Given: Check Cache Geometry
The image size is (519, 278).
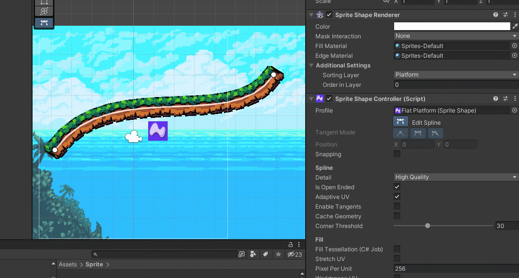Looking at the screenshot, I should [x=397, y=216].
